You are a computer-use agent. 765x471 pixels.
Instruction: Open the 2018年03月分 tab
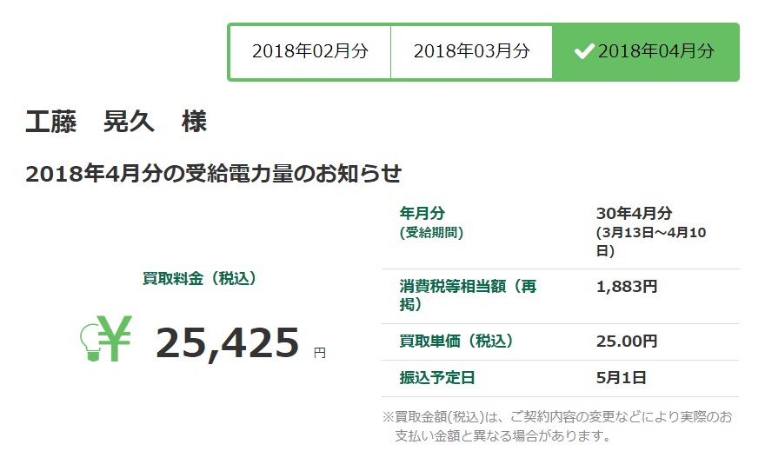[471, 51]
